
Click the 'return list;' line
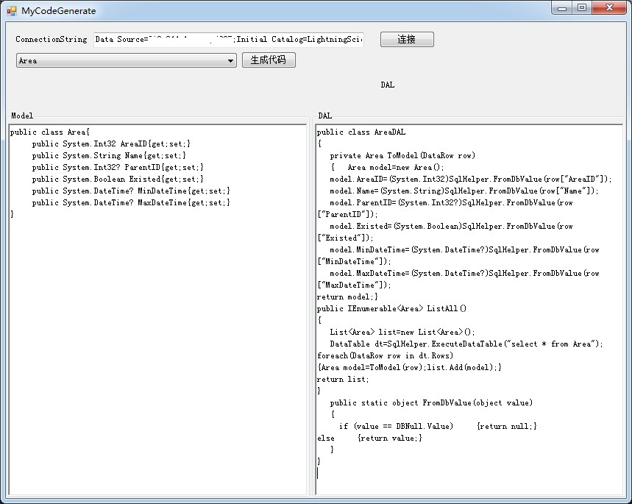tap(343, 380)
